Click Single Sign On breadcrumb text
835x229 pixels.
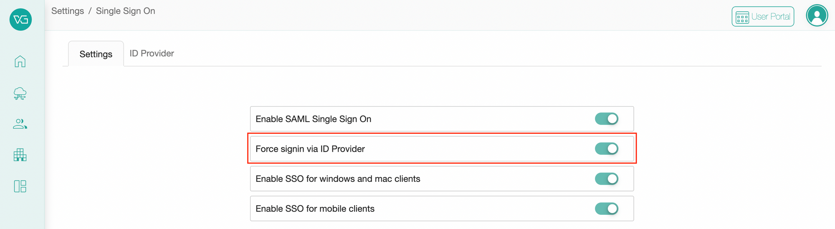(x=126, y=11)
